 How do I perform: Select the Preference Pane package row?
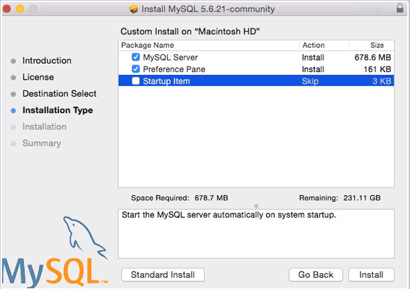tap(256, 69)
